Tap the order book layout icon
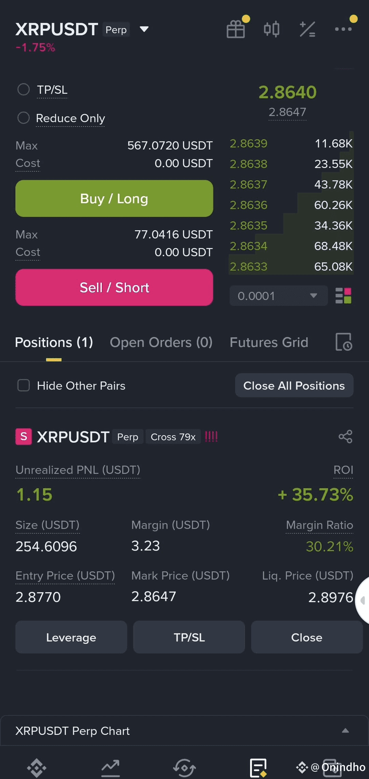Viewport: 369px width, 779px height. pos(343,296)
